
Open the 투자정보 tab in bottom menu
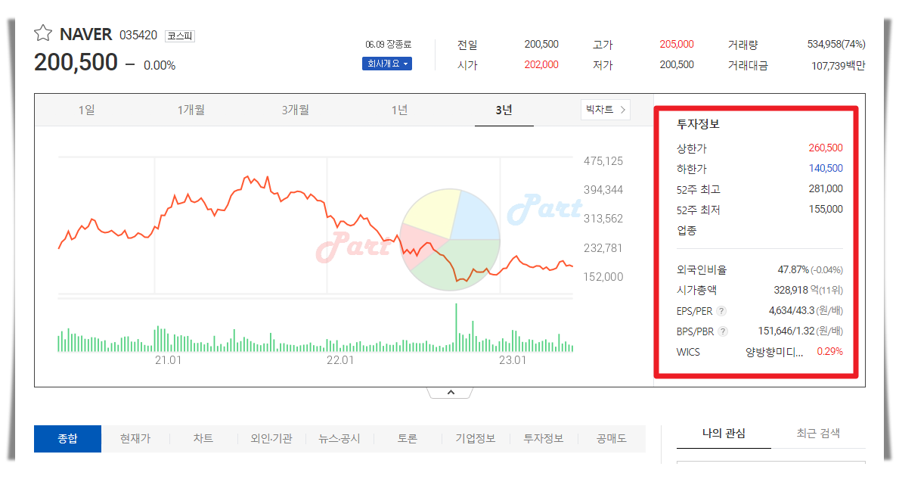click(544, 439)
